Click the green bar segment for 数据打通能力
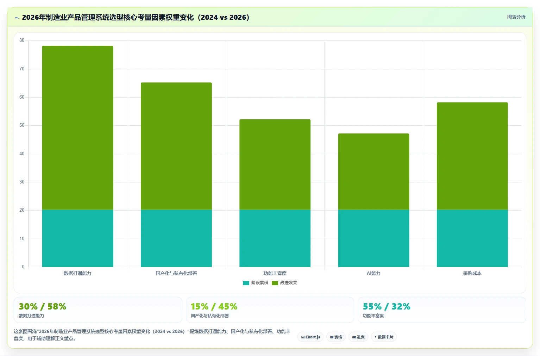 [x=78, y=128]
